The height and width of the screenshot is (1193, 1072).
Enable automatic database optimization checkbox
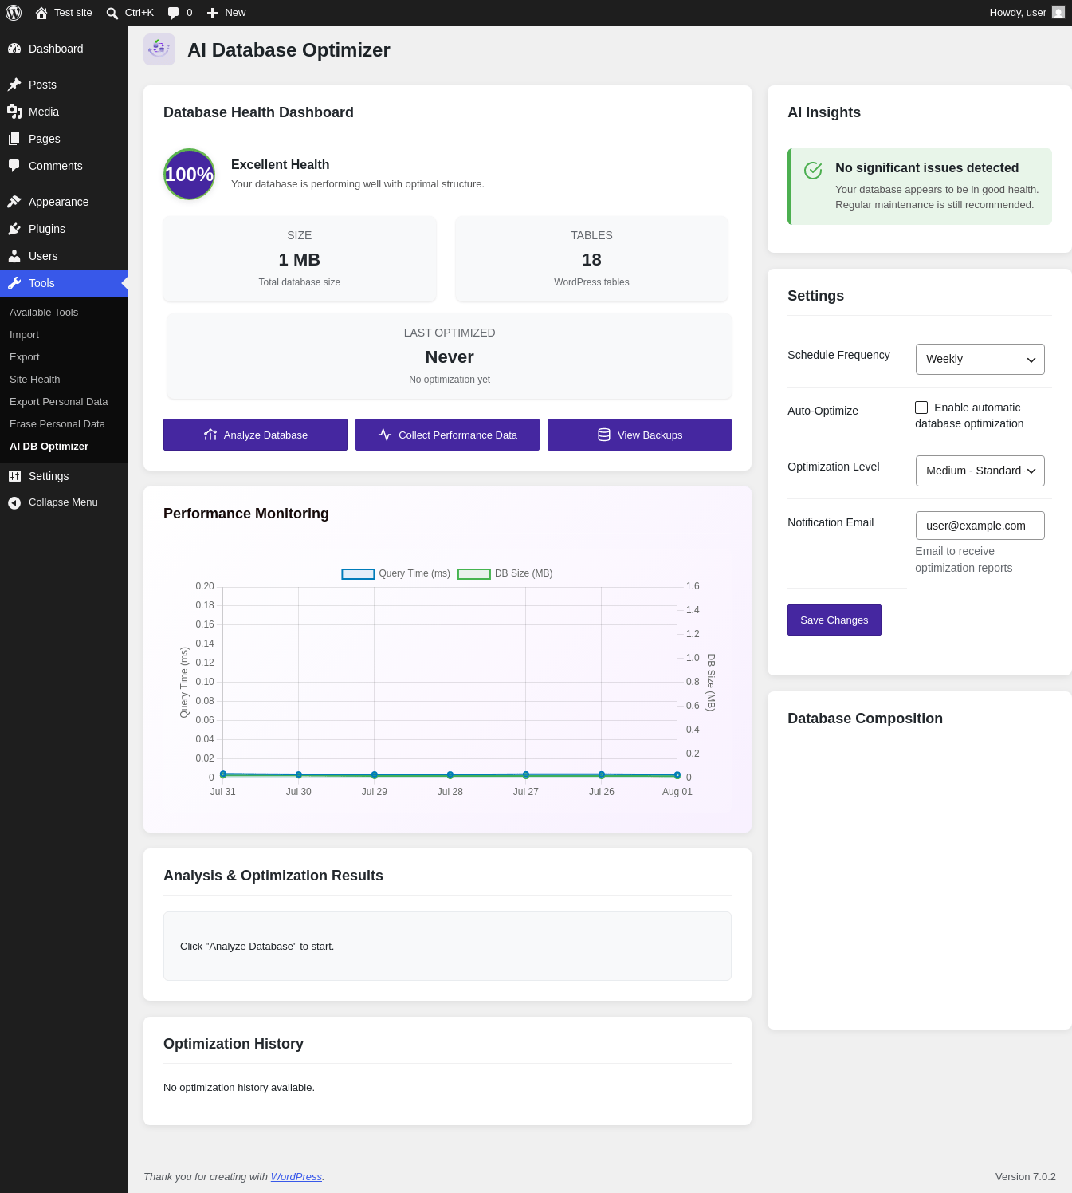pos(921,408)
